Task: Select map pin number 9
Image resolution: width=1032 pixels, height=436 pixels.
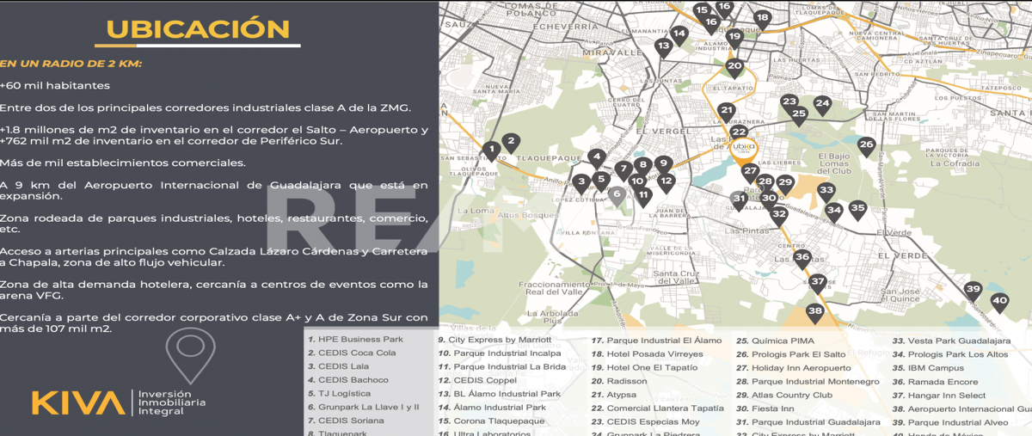Action: pos(662,165)
